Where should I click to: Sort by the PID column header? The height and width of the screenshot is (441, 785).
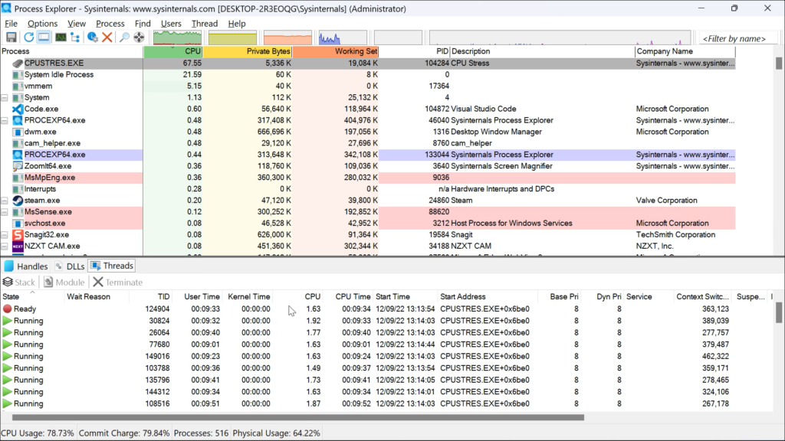pyautogui.click(x=415, y=51)
